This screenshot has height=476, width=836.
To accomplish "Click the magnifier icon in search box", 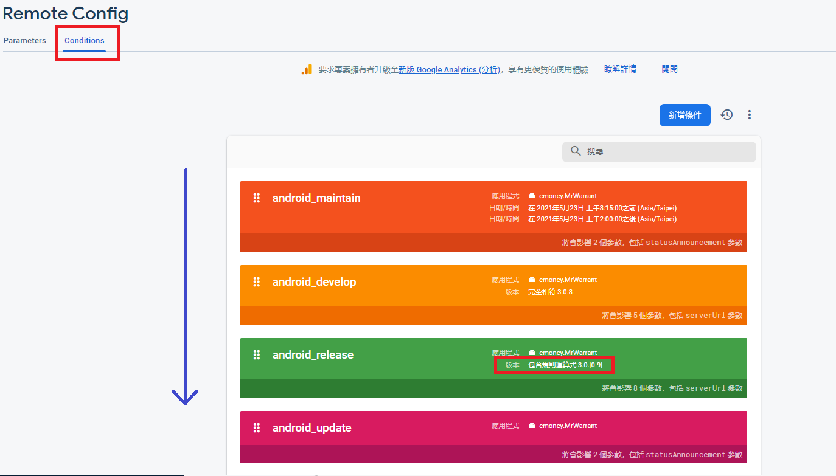I will [x=576, y=151].
